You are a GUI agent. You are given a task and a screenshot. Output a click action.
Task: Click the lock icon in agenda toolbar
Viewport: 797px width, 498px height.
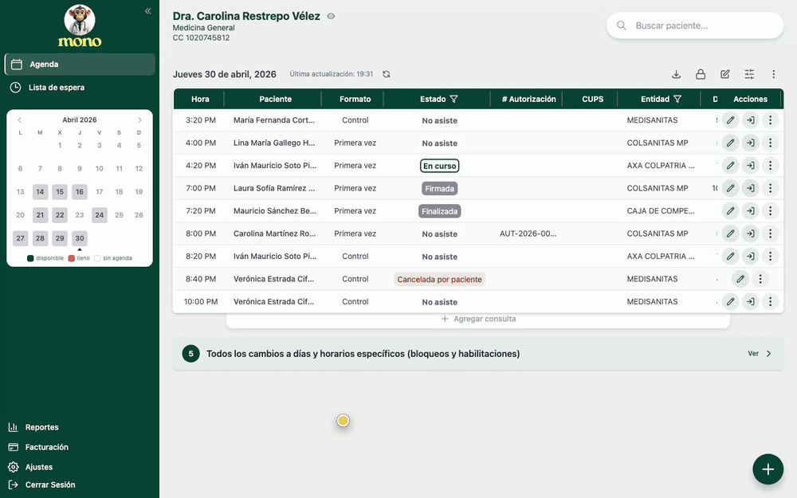[701, 74]
